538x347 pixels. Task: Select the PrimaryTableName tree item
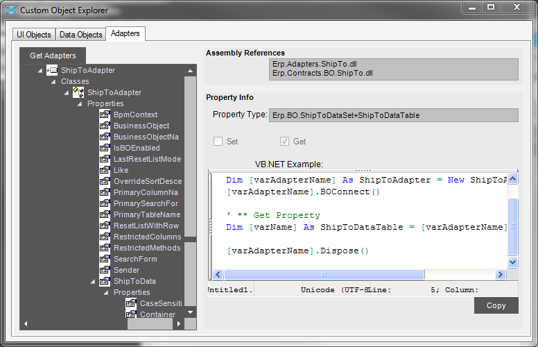point(147,214)
